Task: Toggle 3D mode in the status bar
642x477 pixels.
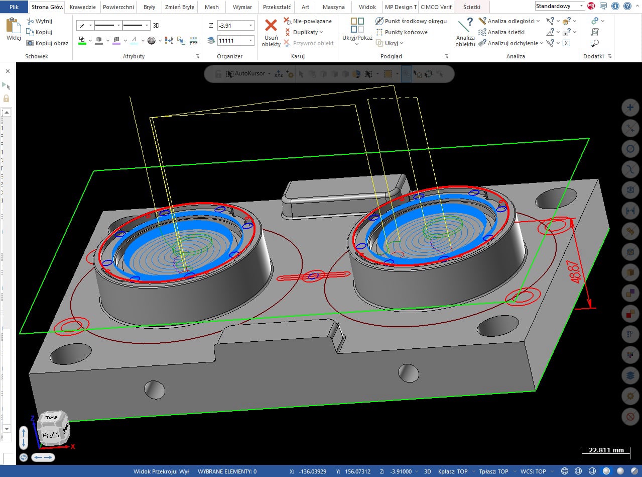Action: pyautogui.click(x=428, y=471)
